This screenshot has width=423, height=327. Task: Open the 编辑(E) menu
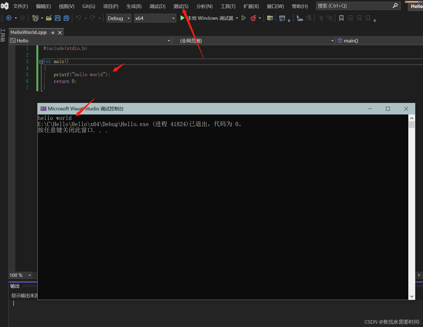pyautogui.click(x=44, y=6)
